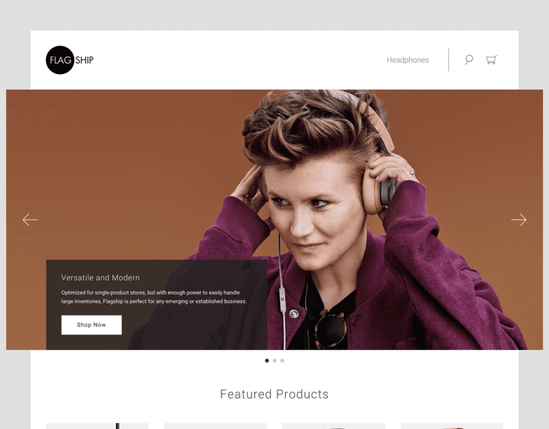The width and height of the screenshot is (549, 429).
Task: Open the Headphones navigation menu item
Action: tap(407, 60)
